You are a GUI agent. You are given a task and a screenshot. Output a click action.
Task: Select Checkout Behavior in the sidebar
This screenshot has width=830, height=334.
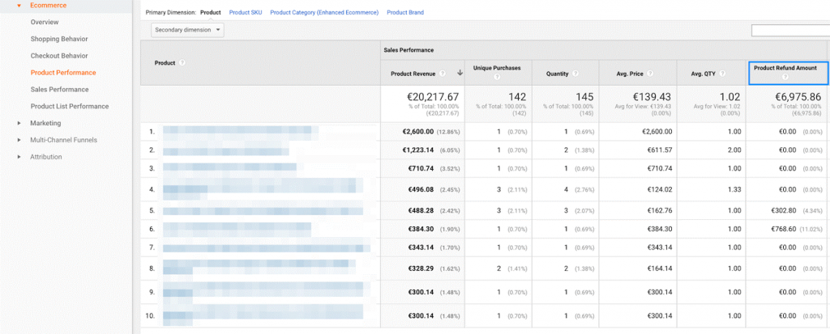pyautogui.click(x=59, y=56)
